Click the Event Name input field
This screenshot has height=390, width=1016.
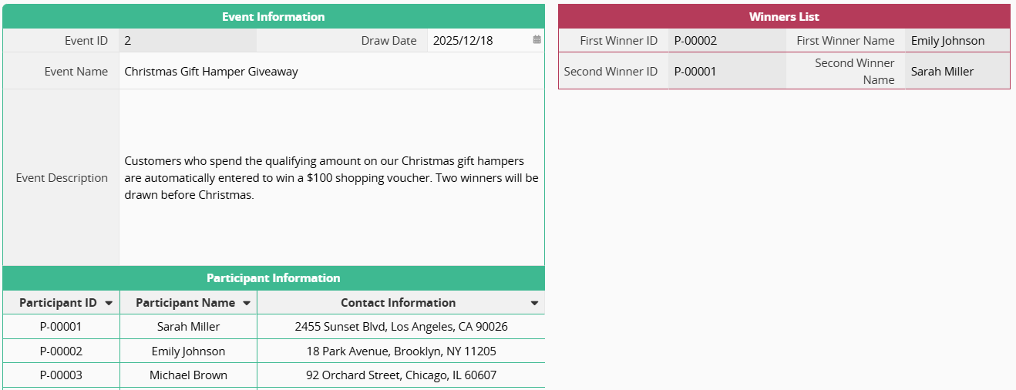(x=331, y=72)
